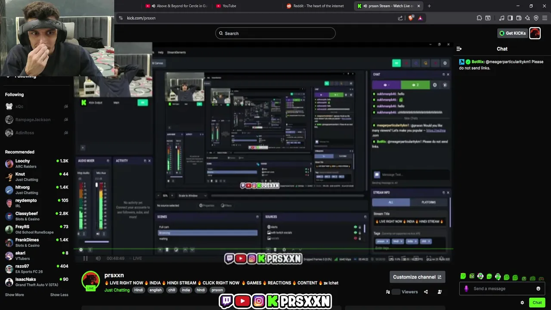Image resolution: width=551 pixels, height=310 pixels.
Task: Click BotRix username in chat
Action: [x=477, y=62]
